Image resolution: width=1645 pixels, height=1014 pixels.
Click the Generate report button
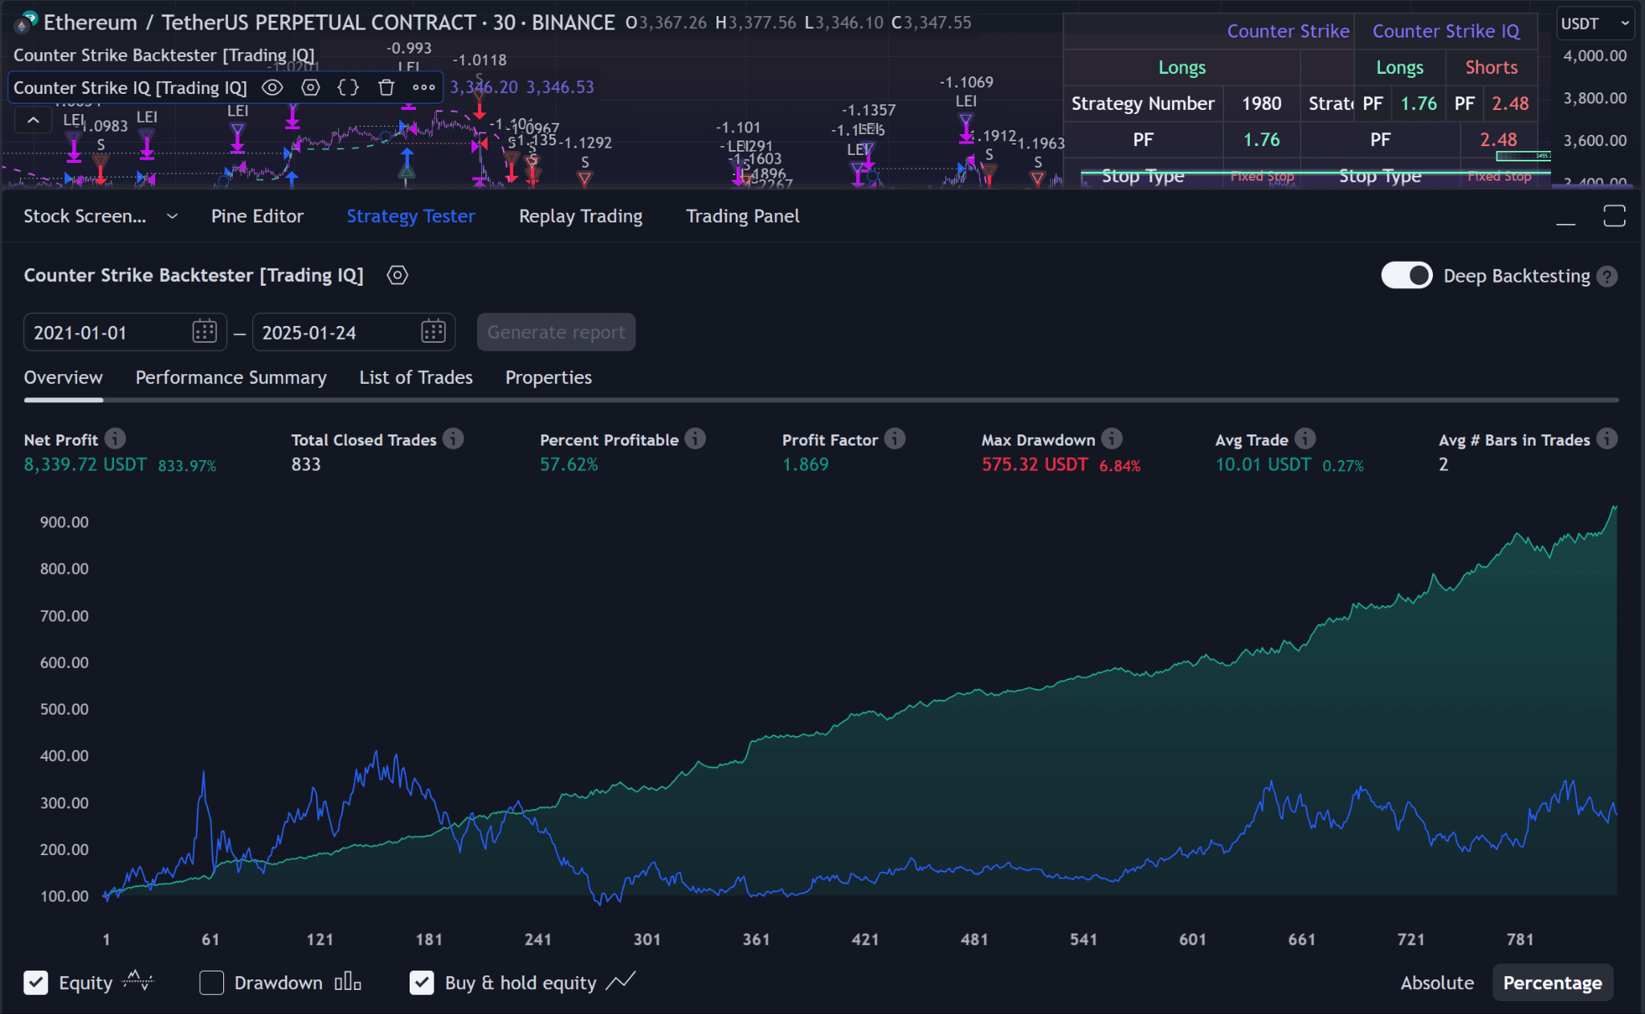556,332
